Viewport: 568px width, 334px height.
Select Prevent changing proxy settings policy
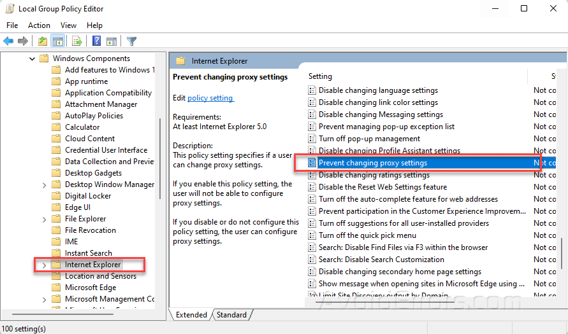(373, 163)
